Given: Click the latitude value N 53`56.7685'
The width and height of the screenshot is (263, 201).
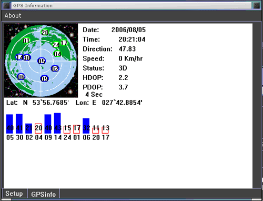Looking at the screenshot, I should click(x=46, y=103).
